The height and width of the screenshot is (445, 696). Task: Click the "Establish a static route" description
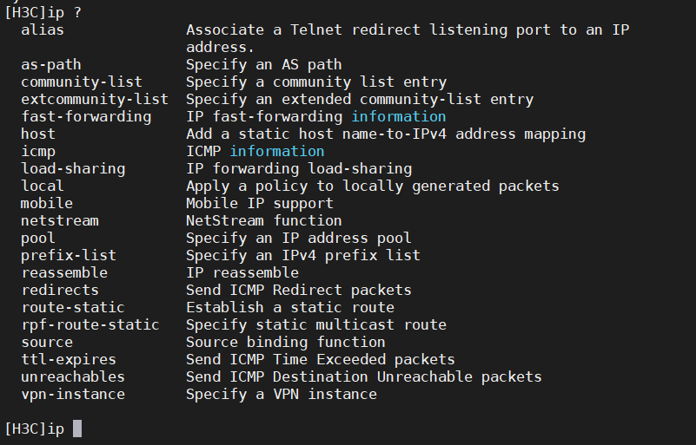click(x=289, y=307)
